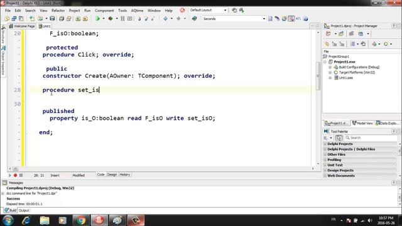Switch to the Welcome Page tab
Viewport: 402px width, 226px height.
pos(22,26)
